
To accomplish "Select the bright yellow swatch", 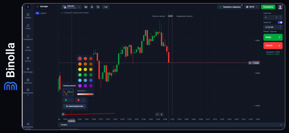I will [x=80, y=69].
